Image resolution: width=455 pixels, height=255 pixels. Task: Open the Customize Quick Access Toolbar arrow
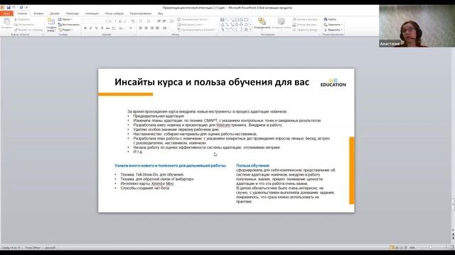[27, 8]
